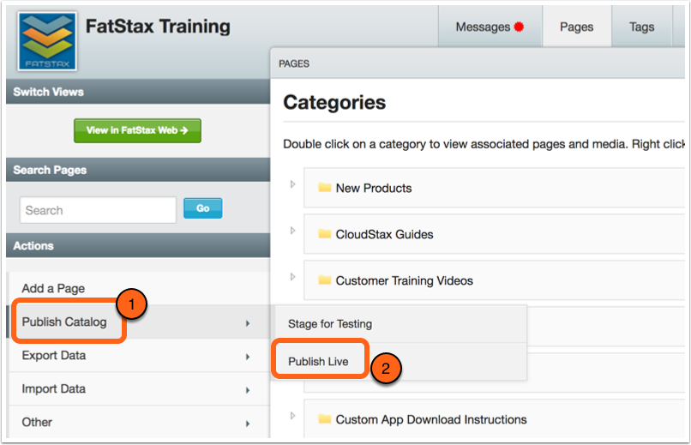Click the Custom App Download Instructions folder icon
Image resolution: width=691 pixels, height=445 pixels.
(x=325, y=419)
